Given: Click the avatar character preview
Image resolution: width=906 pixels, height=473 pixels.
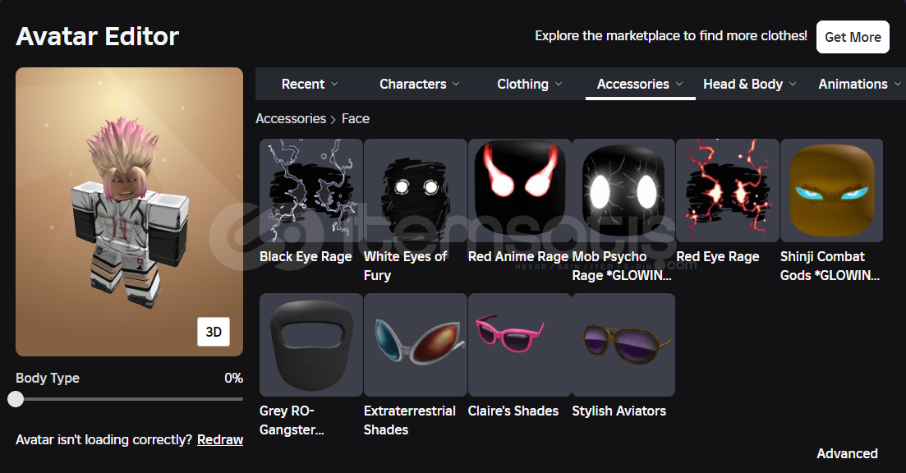Looking at the screenshot, I should point(130,211).
